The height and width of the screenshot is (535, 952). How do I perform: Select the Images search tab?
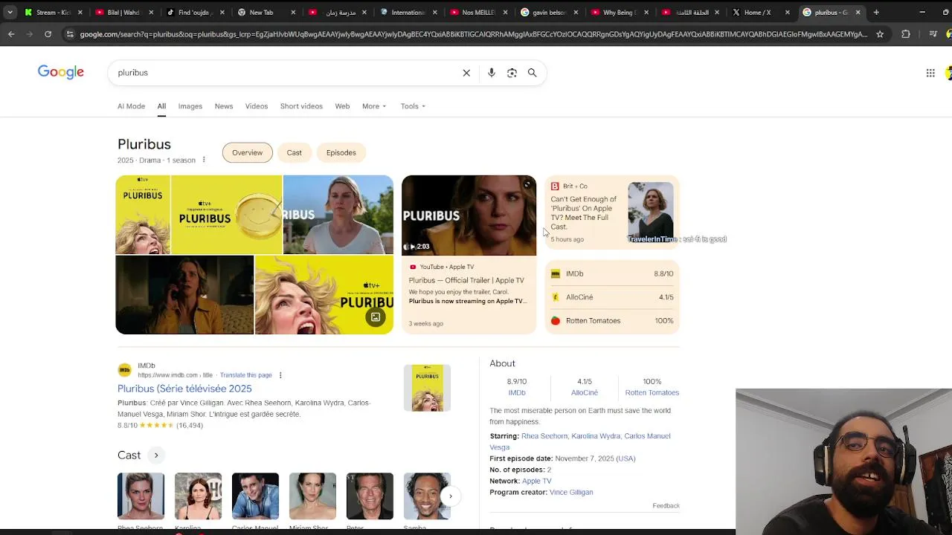tap(190, 106)
